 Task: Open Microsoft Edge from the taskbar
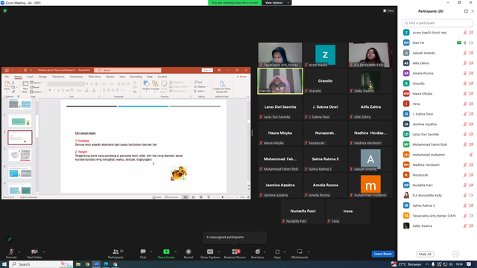click(106, 264)
